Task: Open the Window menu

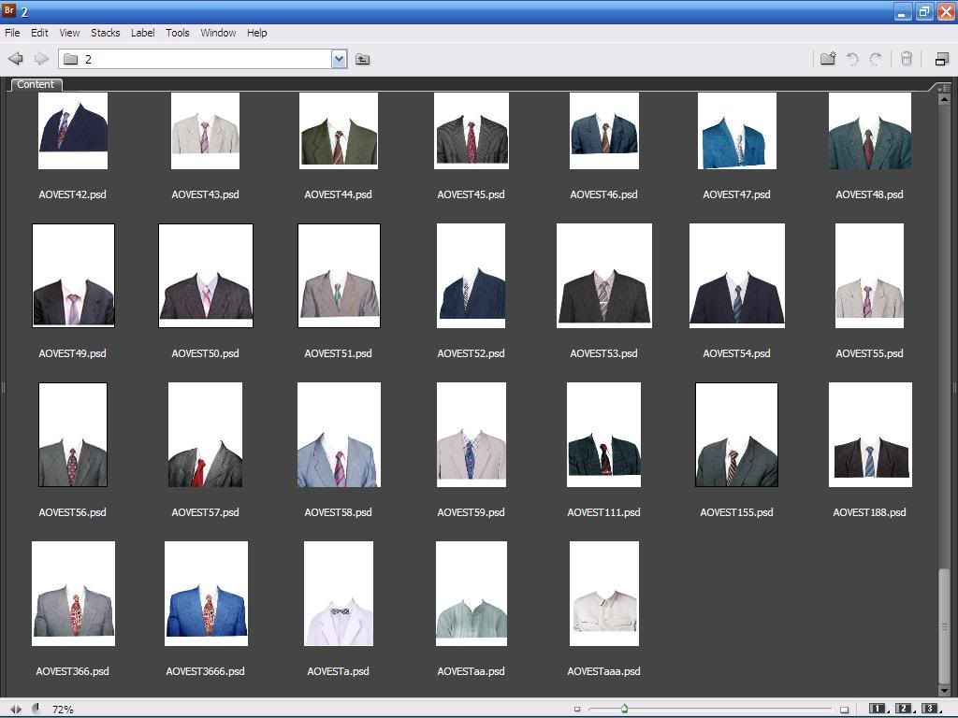Action: (x=218, y=33)
